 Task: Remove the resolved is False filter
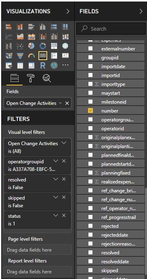[64, 179]
